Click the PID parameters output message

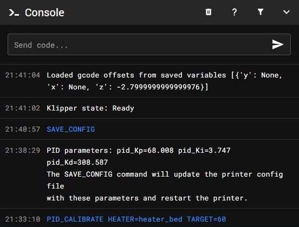(165, 174)
